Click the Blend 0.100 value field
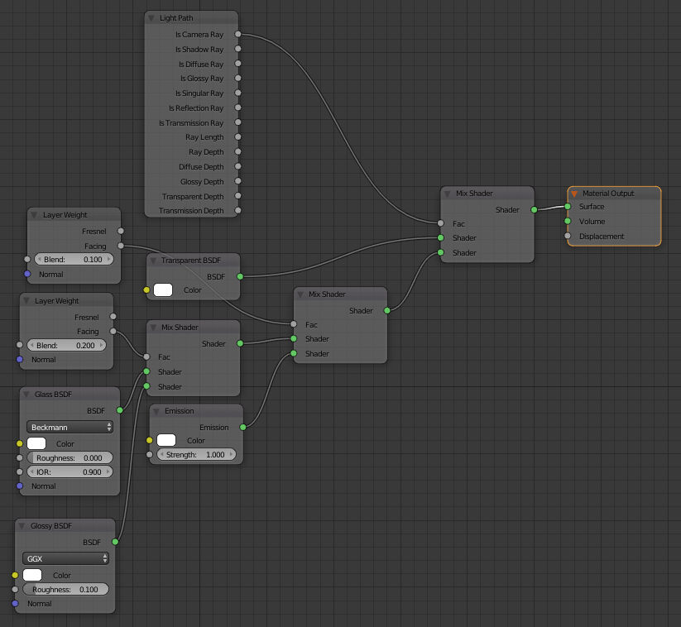 pyautogui.click(x=74, y=260)
